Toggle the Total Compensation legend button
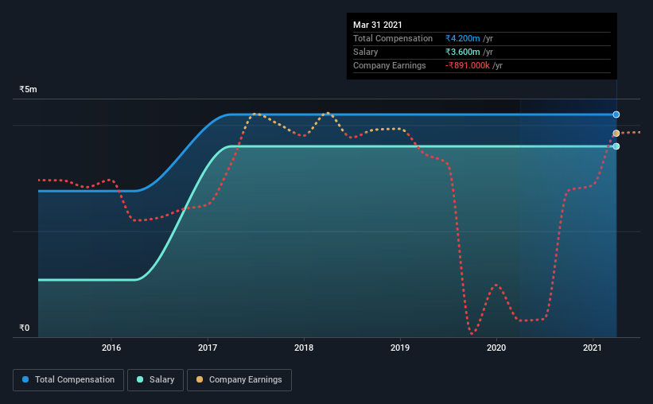Screen dimensions: 653x404 coord(68,380)
